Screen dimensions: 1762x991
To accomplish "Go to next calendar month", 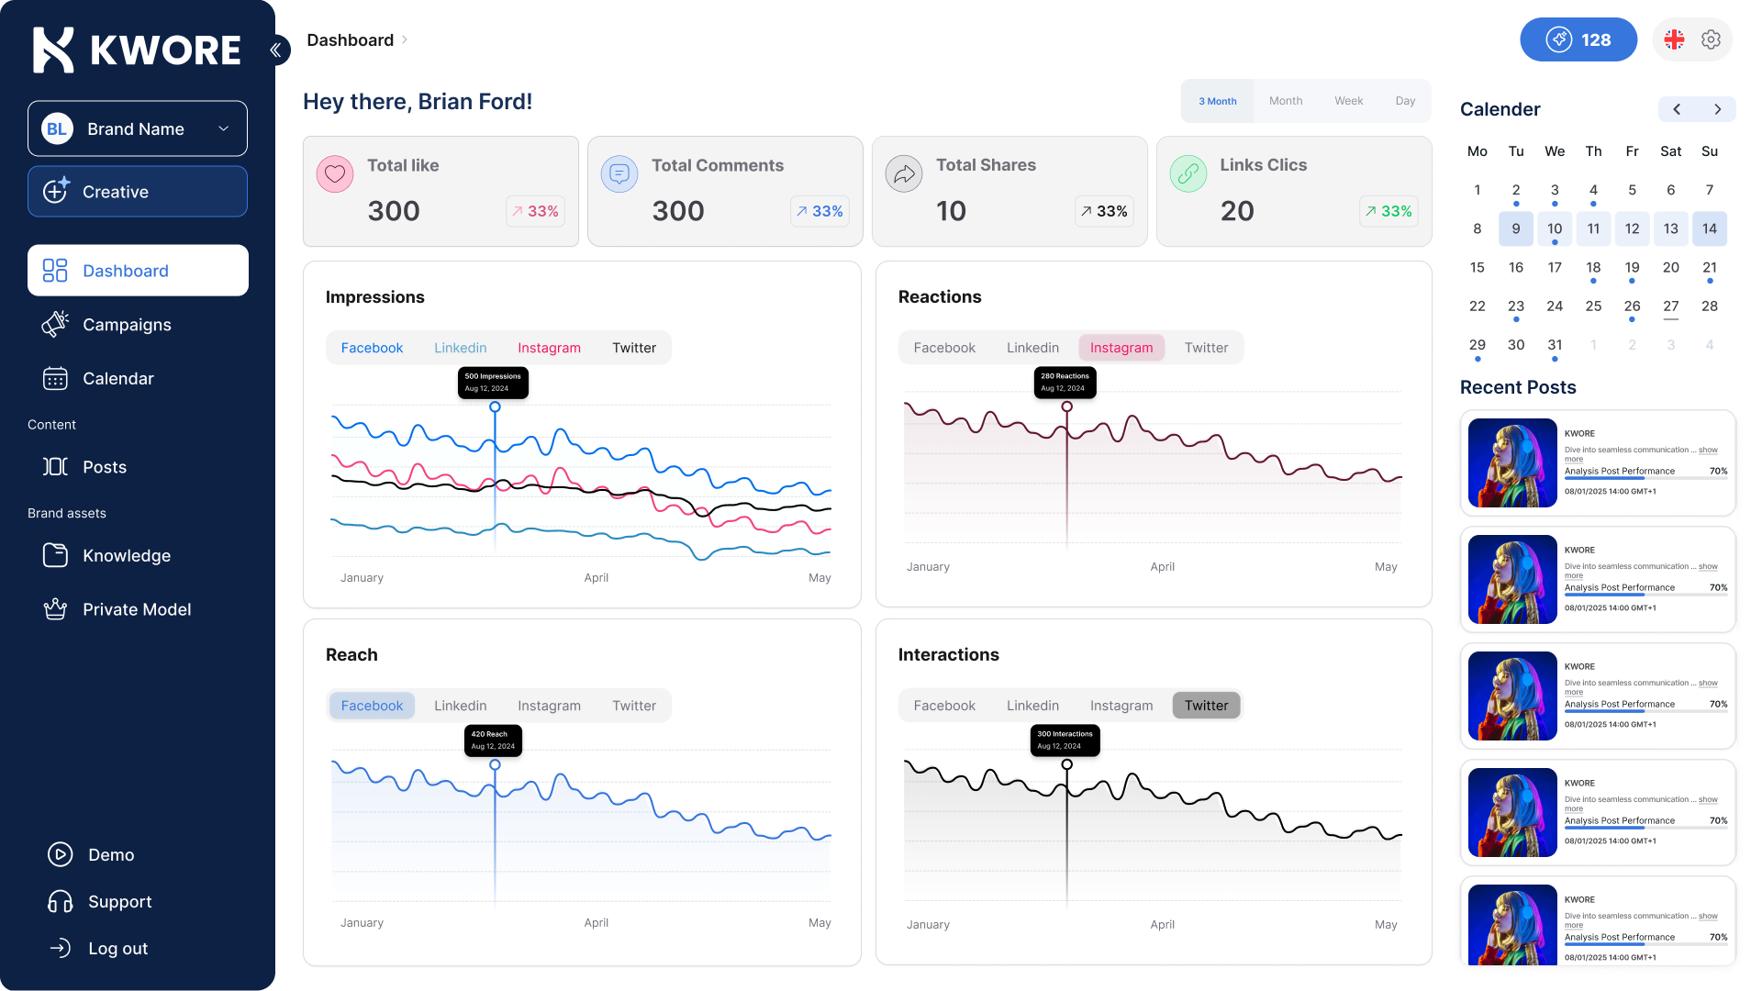I will click(x=1718, y=109).
